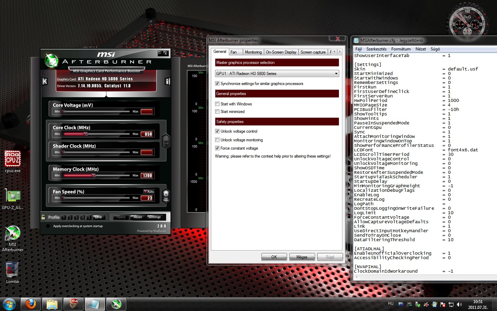This screenshot has height=311, width=497.
Task: Open Fájl menu in Notepad
Action: point(359,49)
